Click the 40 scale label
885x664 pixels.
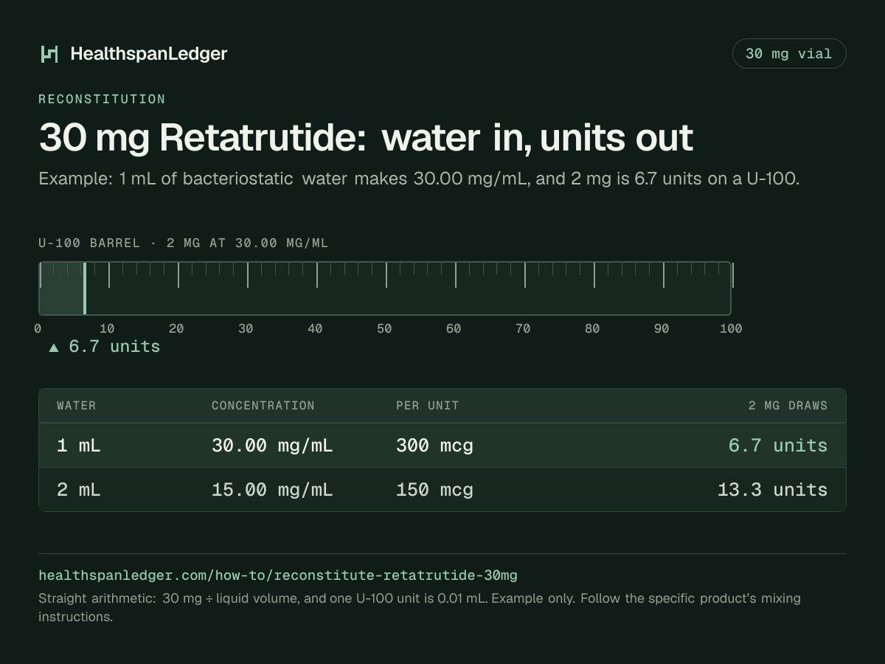point(315,328)
